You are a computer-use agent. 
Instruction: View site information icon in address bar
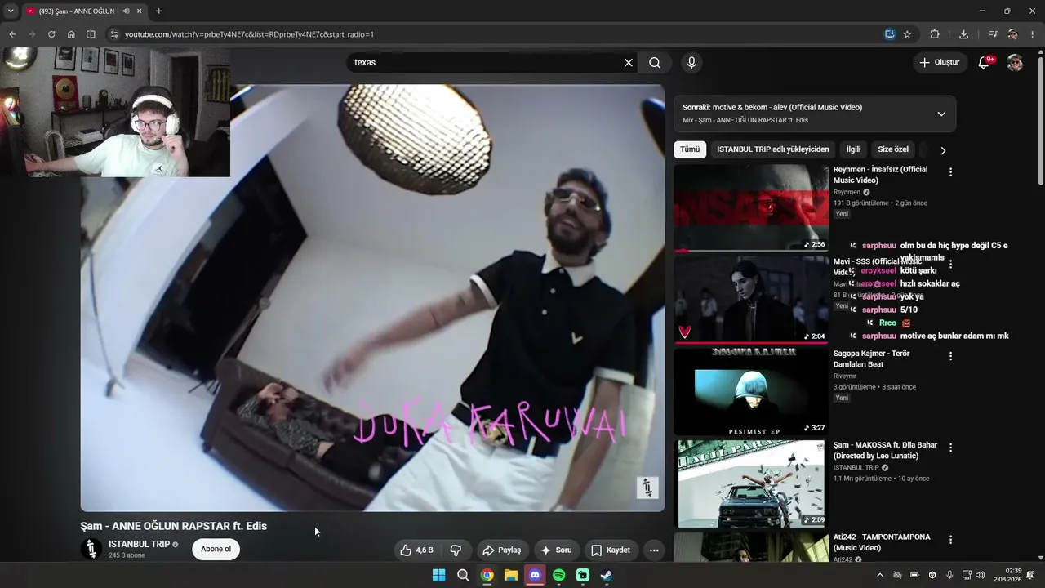tap(113, 34)
